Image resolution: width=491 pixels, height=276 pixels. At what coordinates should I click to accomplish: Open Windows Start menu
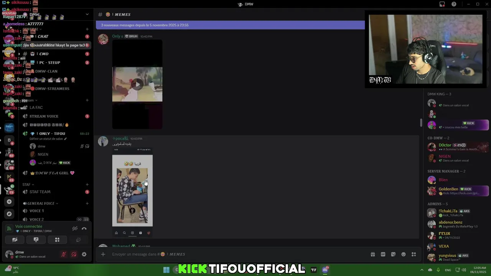[166, 270]
